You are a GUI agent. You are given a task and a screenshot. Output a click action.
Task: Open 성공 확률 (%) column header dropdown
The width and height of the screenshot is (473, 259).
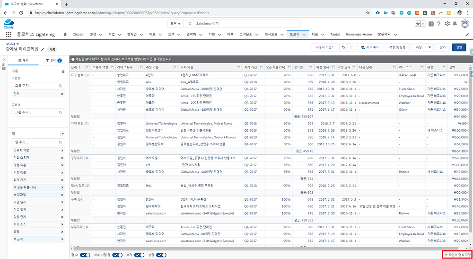click(289, 67)
